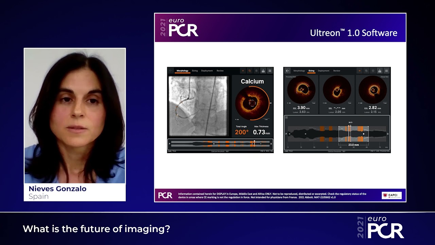
Task: Click the back arrow in the Morphology window
Action: 171,71
